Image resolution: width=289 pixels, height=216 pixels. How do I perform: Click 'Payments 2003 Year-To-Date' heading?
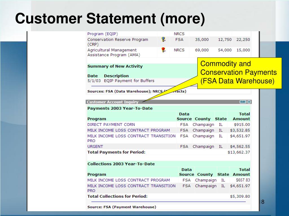[x=120, y=108]
